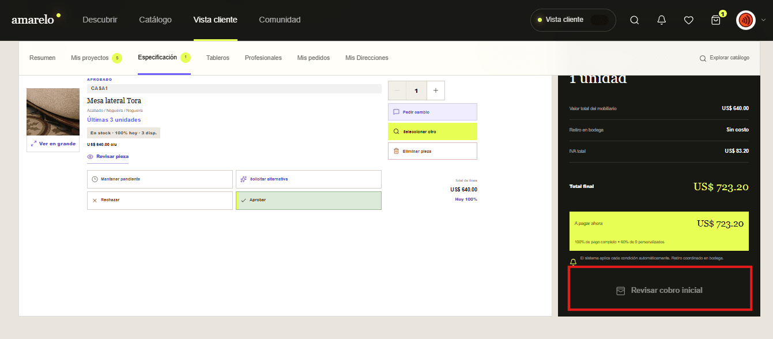Expand the account menu chevron beside the avatar
The image size is (773, 339).
coord(764,20)
